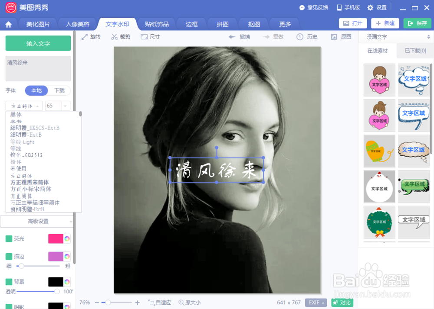The height and width of the screenshot is (309, 434).
Task: Select 黑体 from the font list
Action: click(x=16, y=114)
